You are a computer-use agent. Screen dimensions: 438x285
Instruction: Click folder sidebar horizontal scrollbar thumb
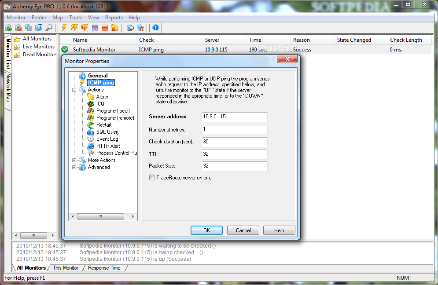click(x=33, y=236)
